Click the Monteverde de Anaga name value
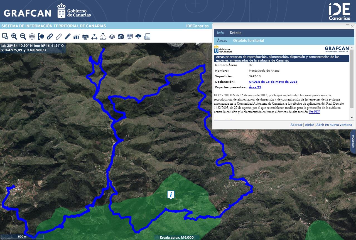 point(264,71)
